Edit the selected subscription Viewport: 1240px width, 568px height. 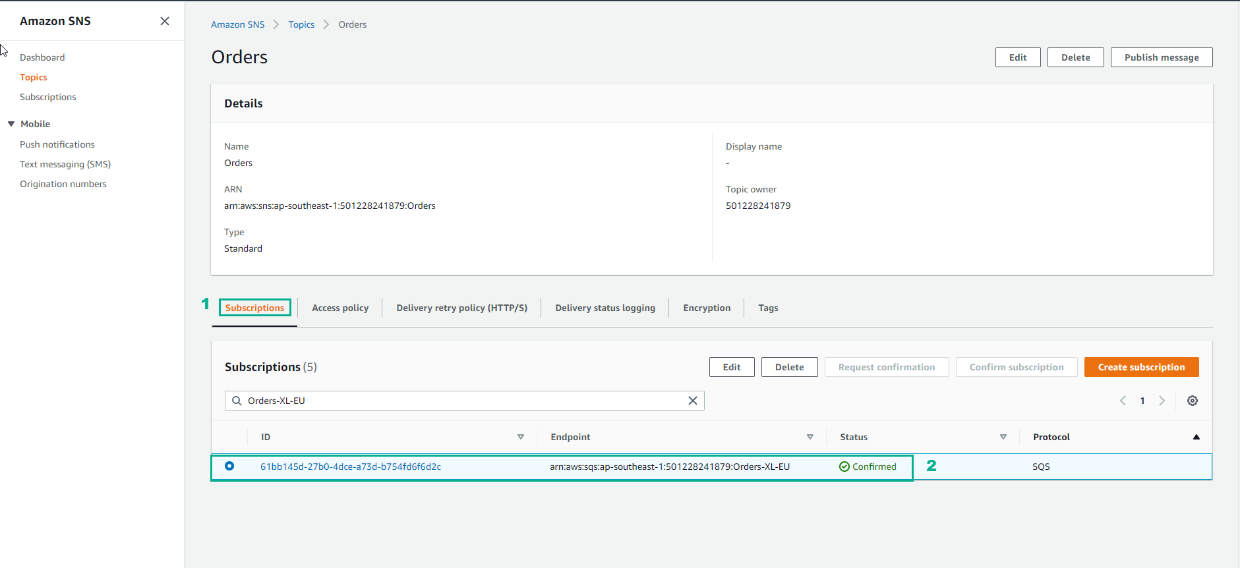[732, 367]
